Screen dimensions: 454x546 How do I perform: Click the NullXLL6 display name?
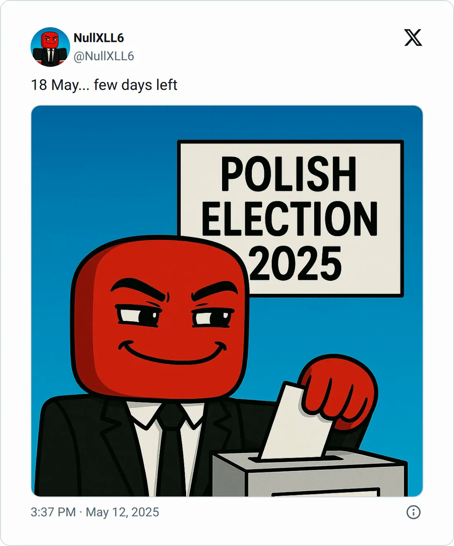pyautogui.click(x=98, y=38)
